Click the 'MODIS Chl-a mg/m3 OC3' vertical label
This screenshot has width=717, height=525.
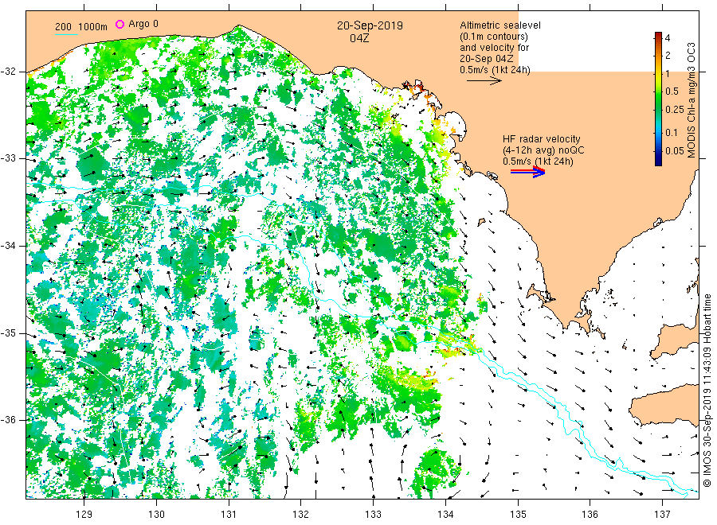tap(691, 100)
